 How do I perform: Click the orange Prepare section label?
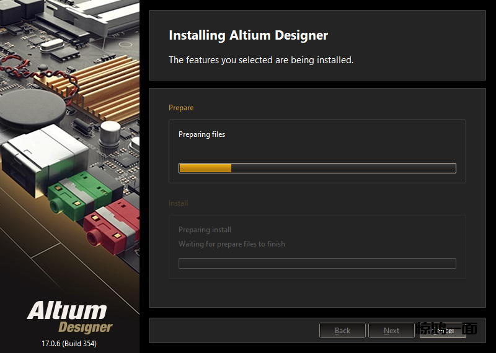[181, 108]
